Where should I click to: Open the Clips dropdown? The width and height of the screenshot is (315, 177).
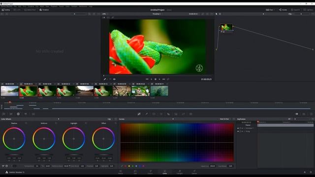coord(270,10)
